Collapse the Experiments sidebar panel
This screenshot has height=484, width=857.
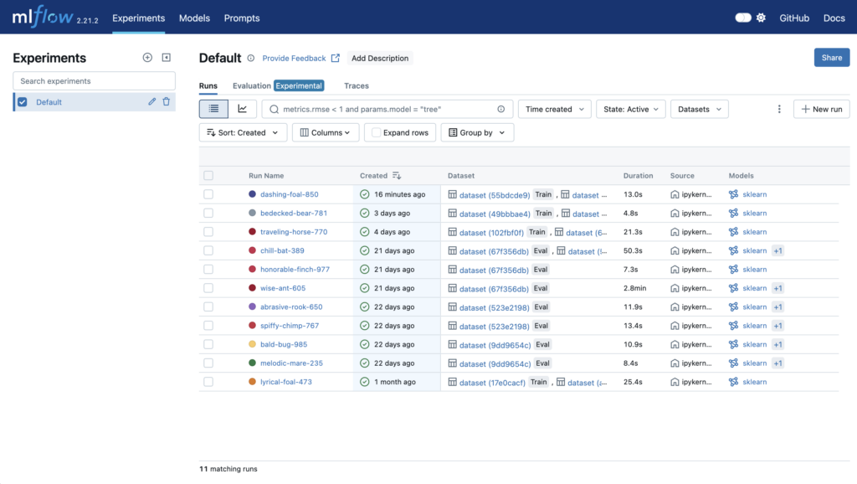coord(167,58)
